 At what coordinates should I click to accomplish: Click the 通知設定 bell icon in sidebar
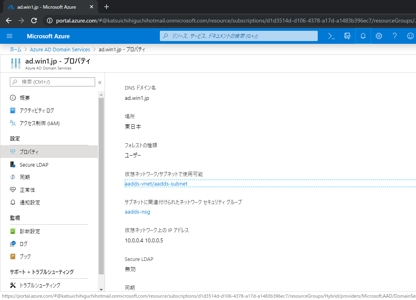[x=13, y=202]
